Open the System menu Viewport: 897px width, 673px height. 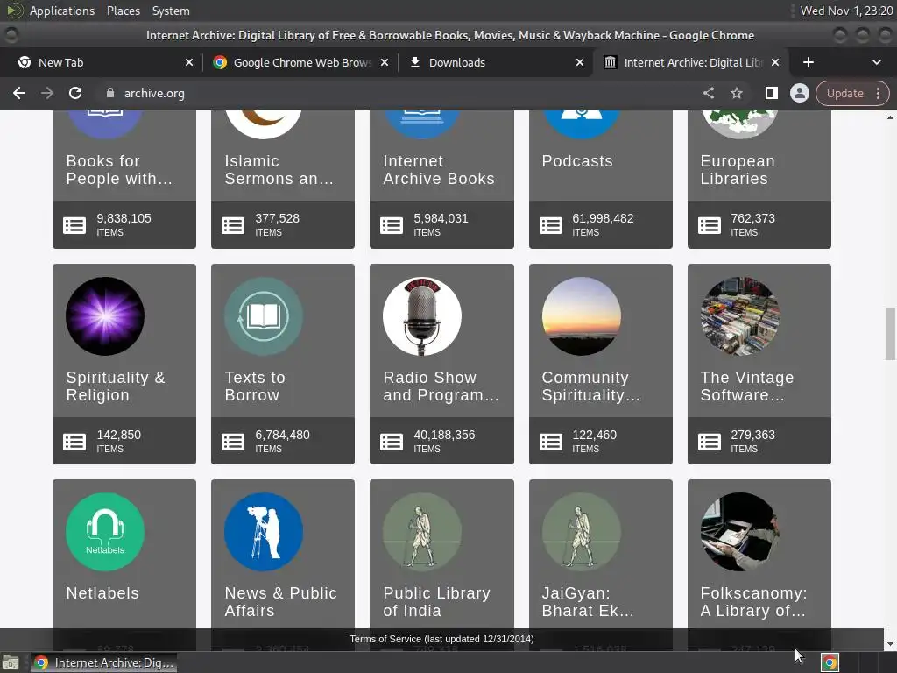171,11
